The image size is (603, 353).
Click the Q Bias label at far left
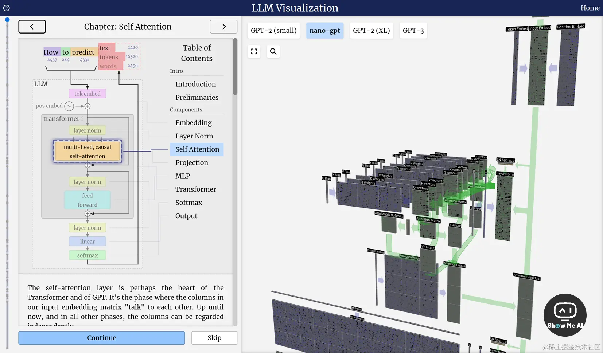[326, 178]
